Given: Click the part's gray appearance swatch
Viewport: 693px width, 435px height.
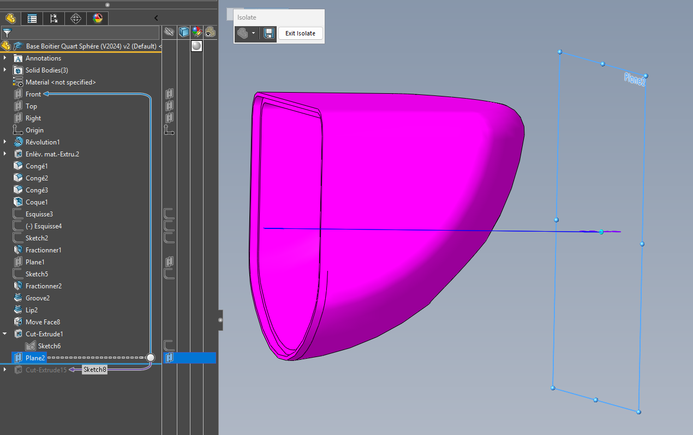Looking at the screenshot, I should point(197,46).
